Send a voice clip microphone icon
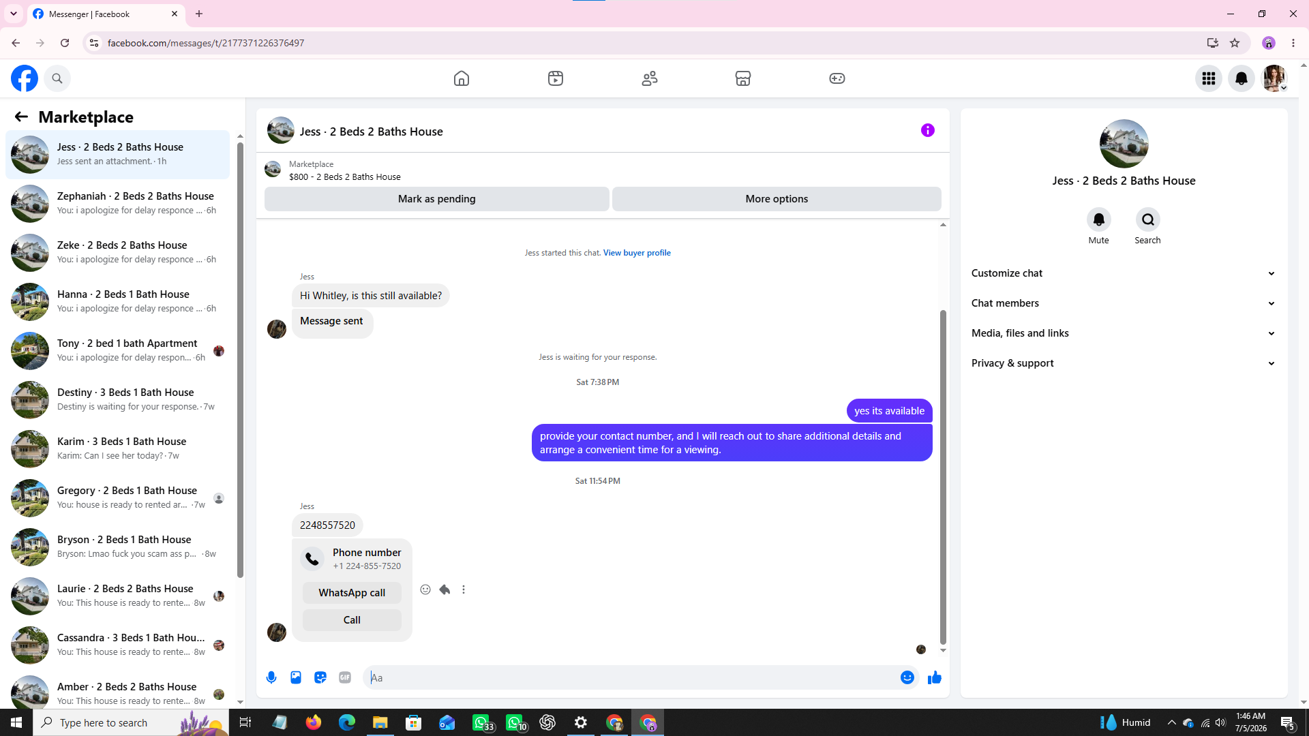The width and height of the screenshot is (1309, 736). pos(271,677)
